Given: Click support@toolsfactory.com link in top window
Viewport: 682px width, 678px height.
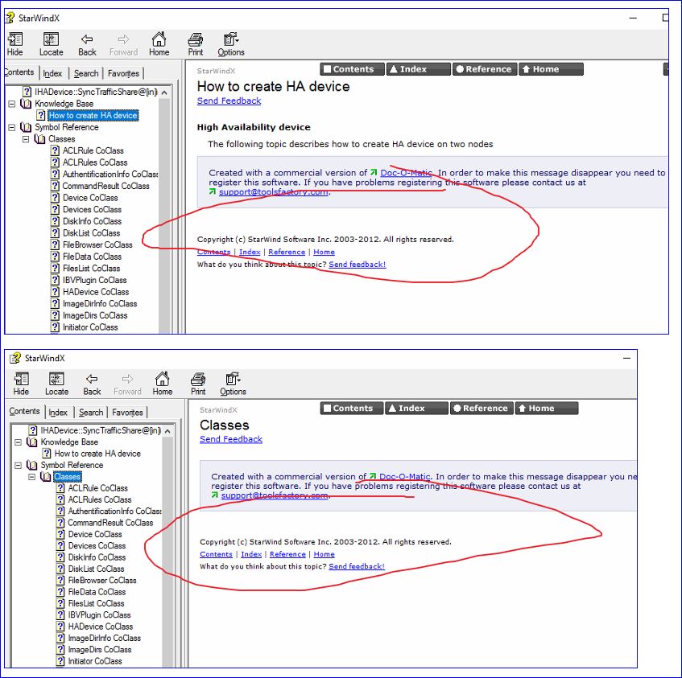Looking at the screenshot, I should [x=274, y=191].
